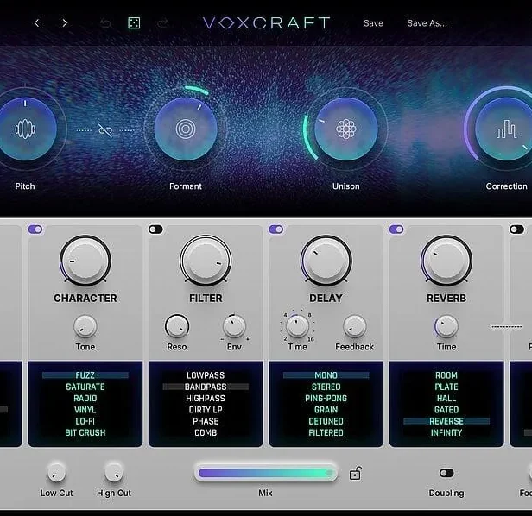Toggle the Pitch-Formant link icon
Screen dimensions: 532x516
(x=105, y=130)
